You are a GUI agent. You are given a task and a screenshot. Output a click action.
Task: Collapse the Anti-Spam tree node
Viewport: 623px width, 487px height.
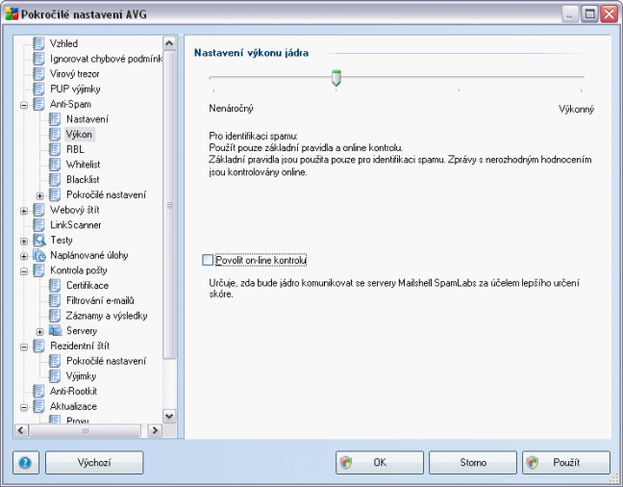click(x=24, y=106)
